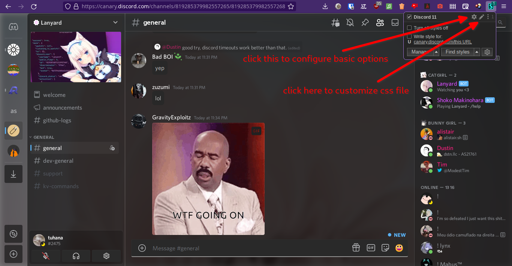512x266 pixels.
Task: Open the blue R server icon
Action: [x=13, y=90]
